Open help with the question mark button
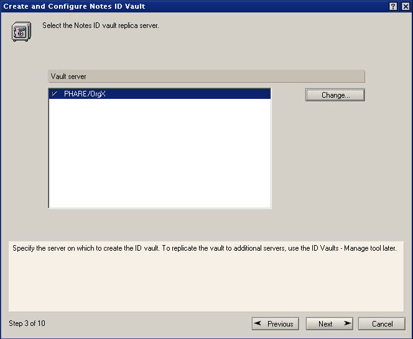 (x=393, y=6)
